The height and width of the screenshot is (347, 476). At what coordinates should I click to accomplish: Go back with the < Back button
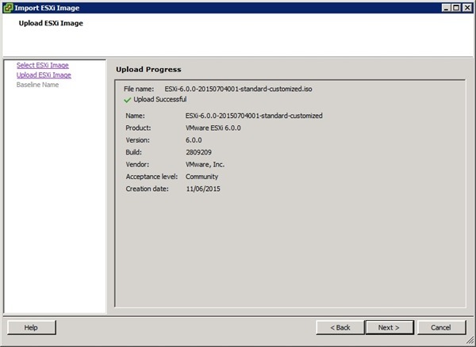pyautogui.click(x=340, y=328)
